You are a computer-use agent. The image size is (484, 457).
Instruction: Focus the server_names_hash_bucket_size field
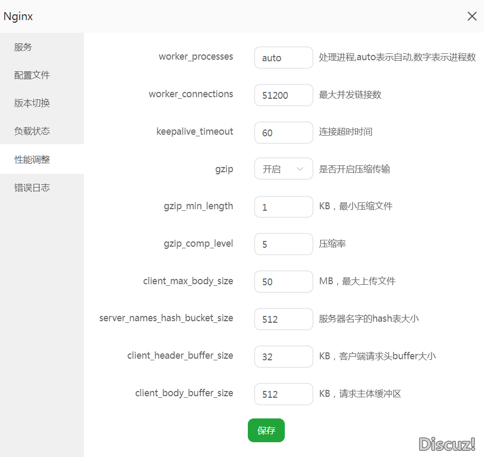point(283,319)
